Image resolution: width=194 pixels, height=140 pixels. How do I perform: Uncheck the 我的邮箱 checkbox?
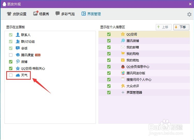click(x=109, y=47)
